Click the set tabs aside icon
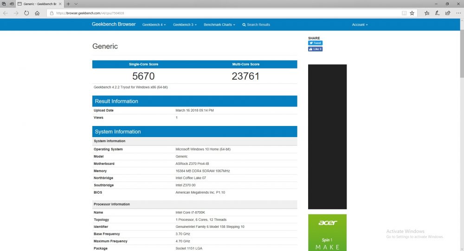Screen dimensions: 464x251 click(12, 4)
